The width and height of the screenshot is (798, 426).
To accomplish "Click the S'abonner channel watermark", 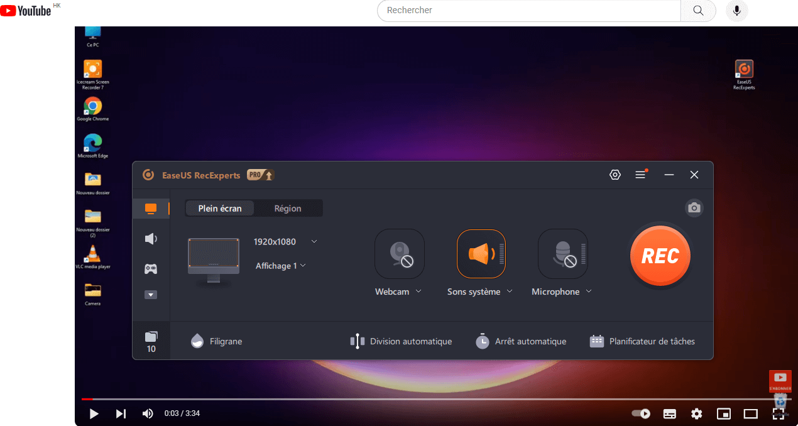I will pos(780,381).
